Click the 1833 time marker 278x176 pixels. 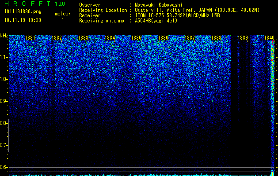point(84,38)
